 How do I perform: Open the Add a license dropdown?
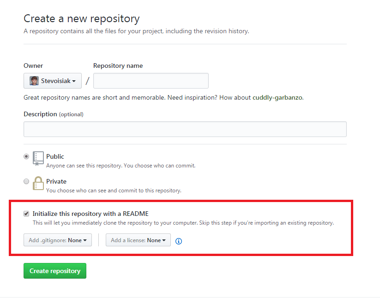click(138, 240)
